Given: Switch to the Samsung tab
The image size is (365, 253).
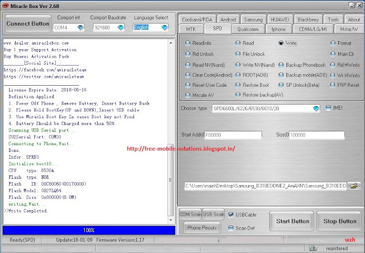Looking at the screenshot, I should 253,19.
